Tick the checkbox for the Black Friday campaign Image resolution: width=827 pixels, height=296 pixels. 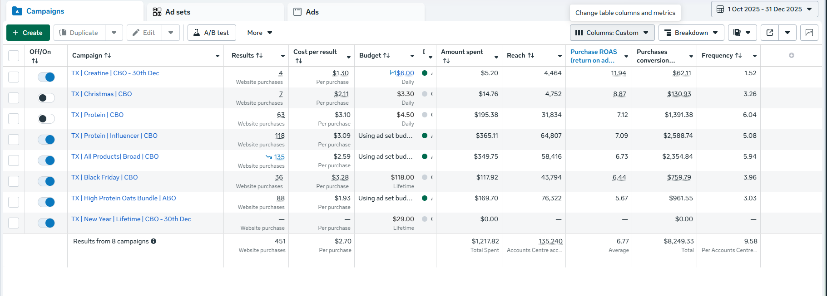[14, 181]
